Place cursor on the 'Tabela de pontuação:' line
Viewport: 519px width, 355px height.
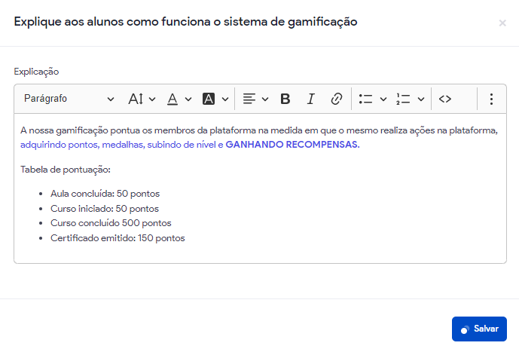point(66,169)
